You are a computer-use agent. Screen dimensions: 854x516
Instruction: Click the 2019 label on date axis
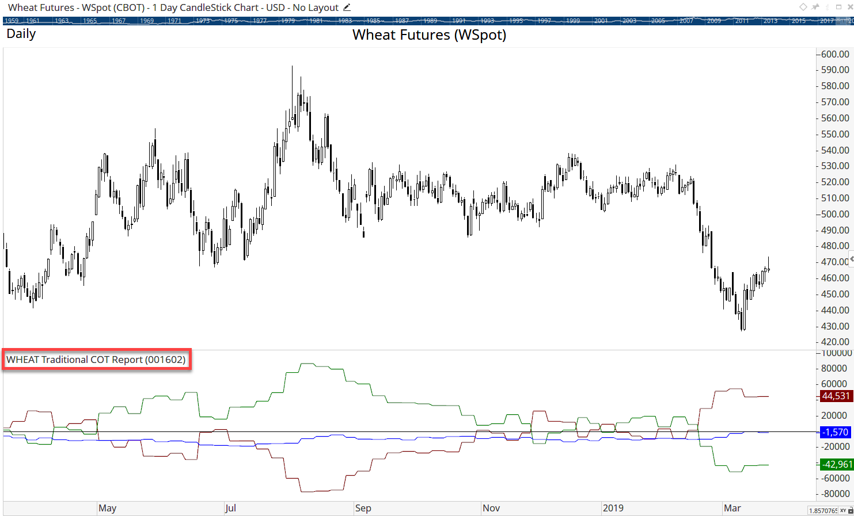(613, 508)
